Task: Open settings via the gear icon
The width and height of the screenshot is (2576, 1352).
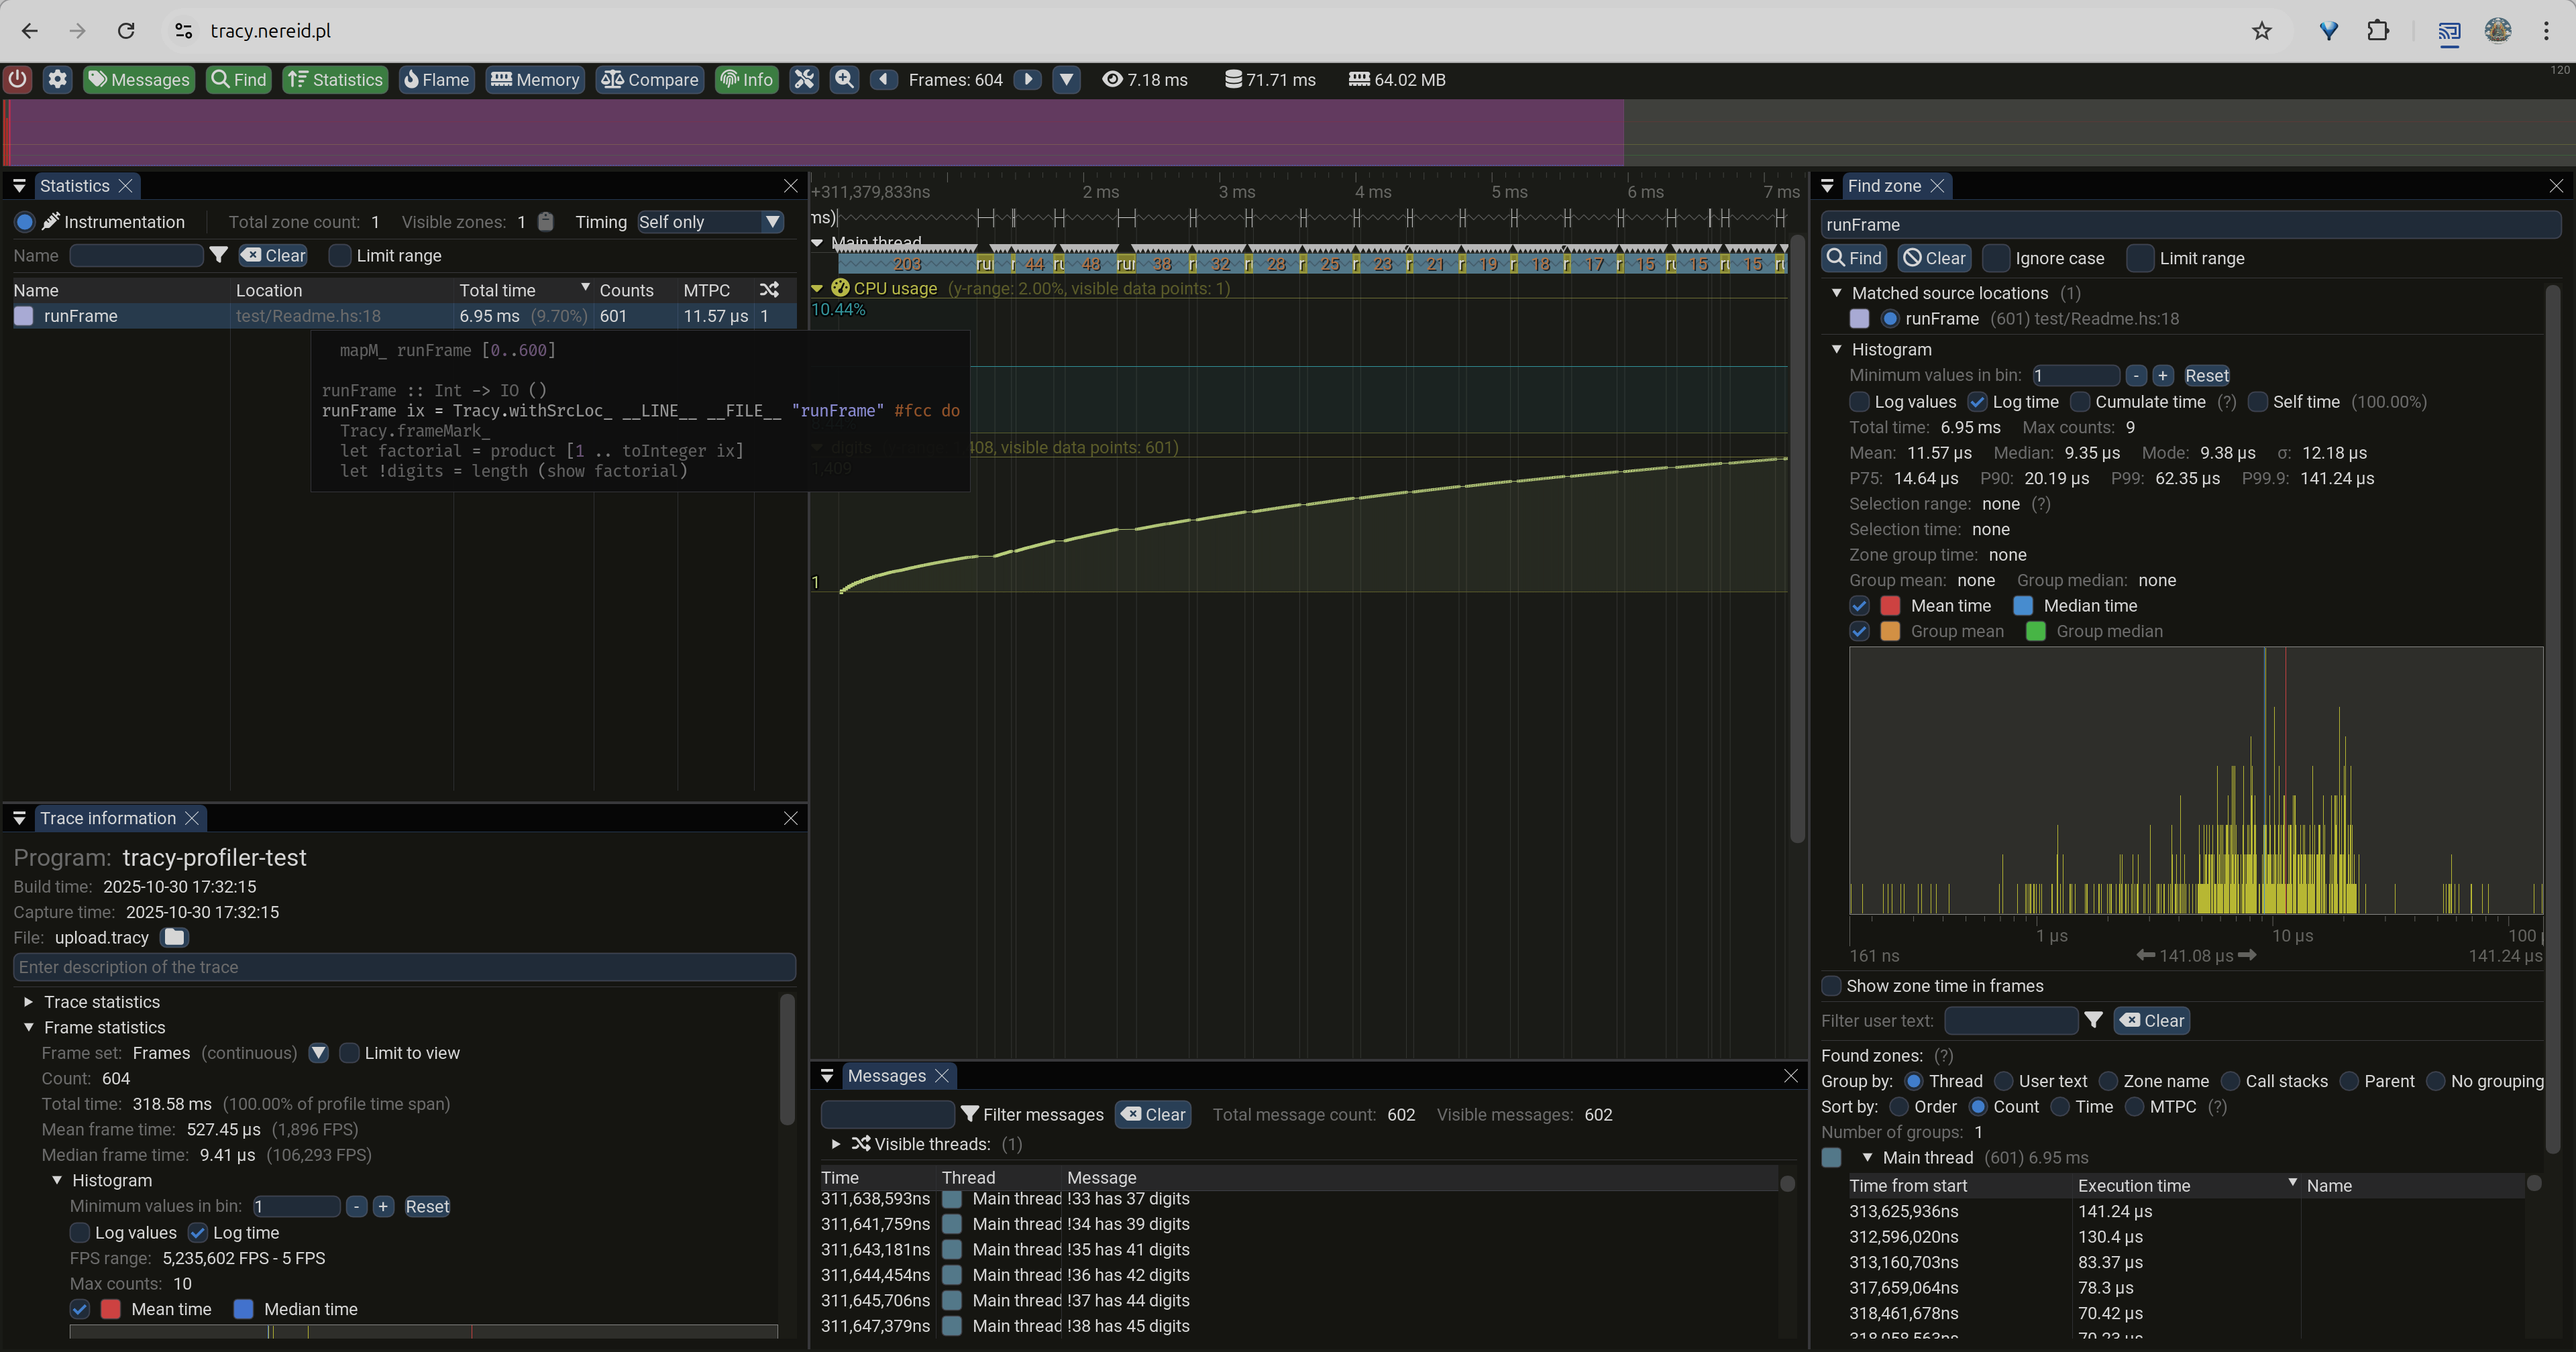Action: coord(58,79)
